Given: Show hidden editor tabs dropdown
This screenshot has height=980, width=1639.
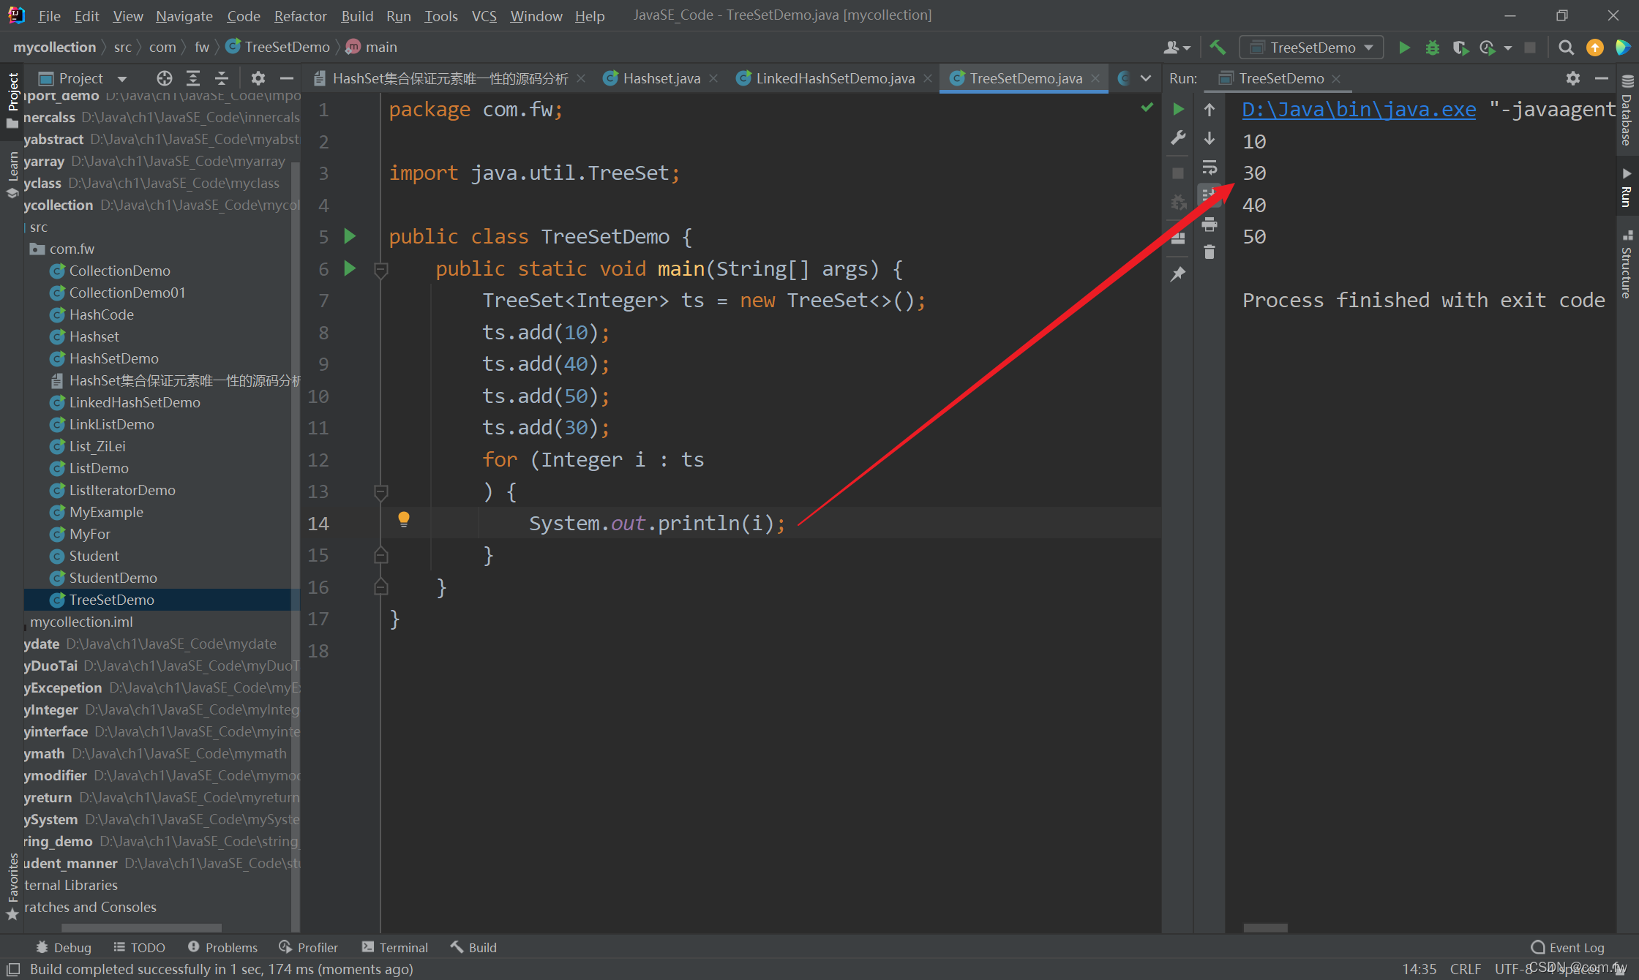Looking at the screenshot, I should tap(1146, 78).
